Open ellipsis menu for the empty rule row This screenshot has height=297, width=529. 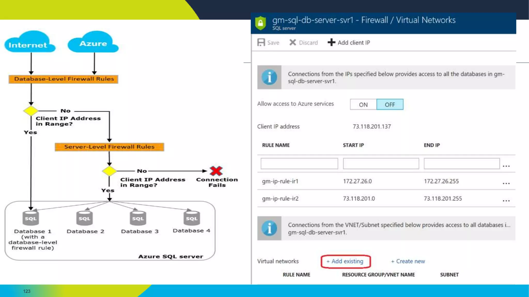tap(506, 166)
